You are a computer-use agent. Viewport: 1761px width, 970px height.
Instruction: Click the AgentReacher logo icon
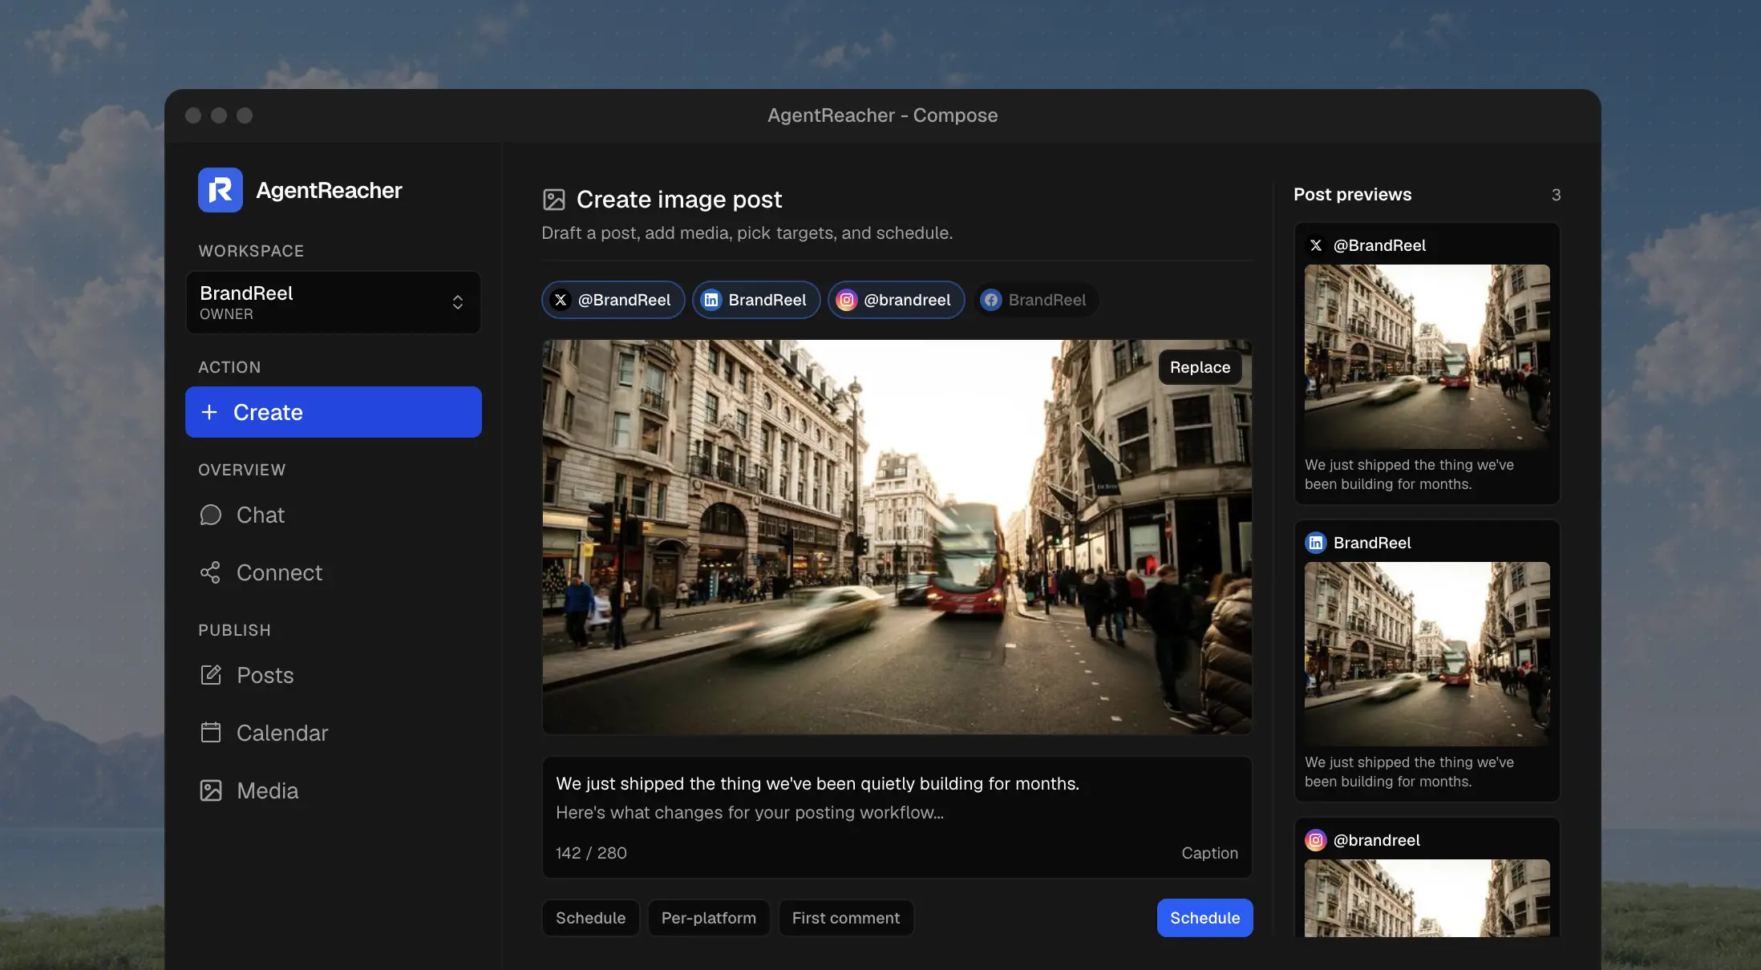[x=220, y=190]
